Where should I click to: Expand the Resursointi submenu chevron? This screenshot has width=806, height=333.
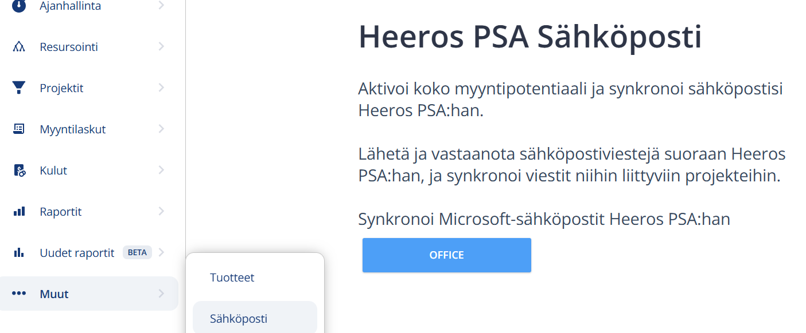click(161, 46)
